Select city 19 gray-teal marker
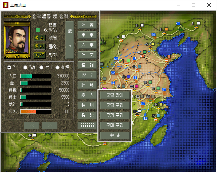 click(x=123, y=86)
